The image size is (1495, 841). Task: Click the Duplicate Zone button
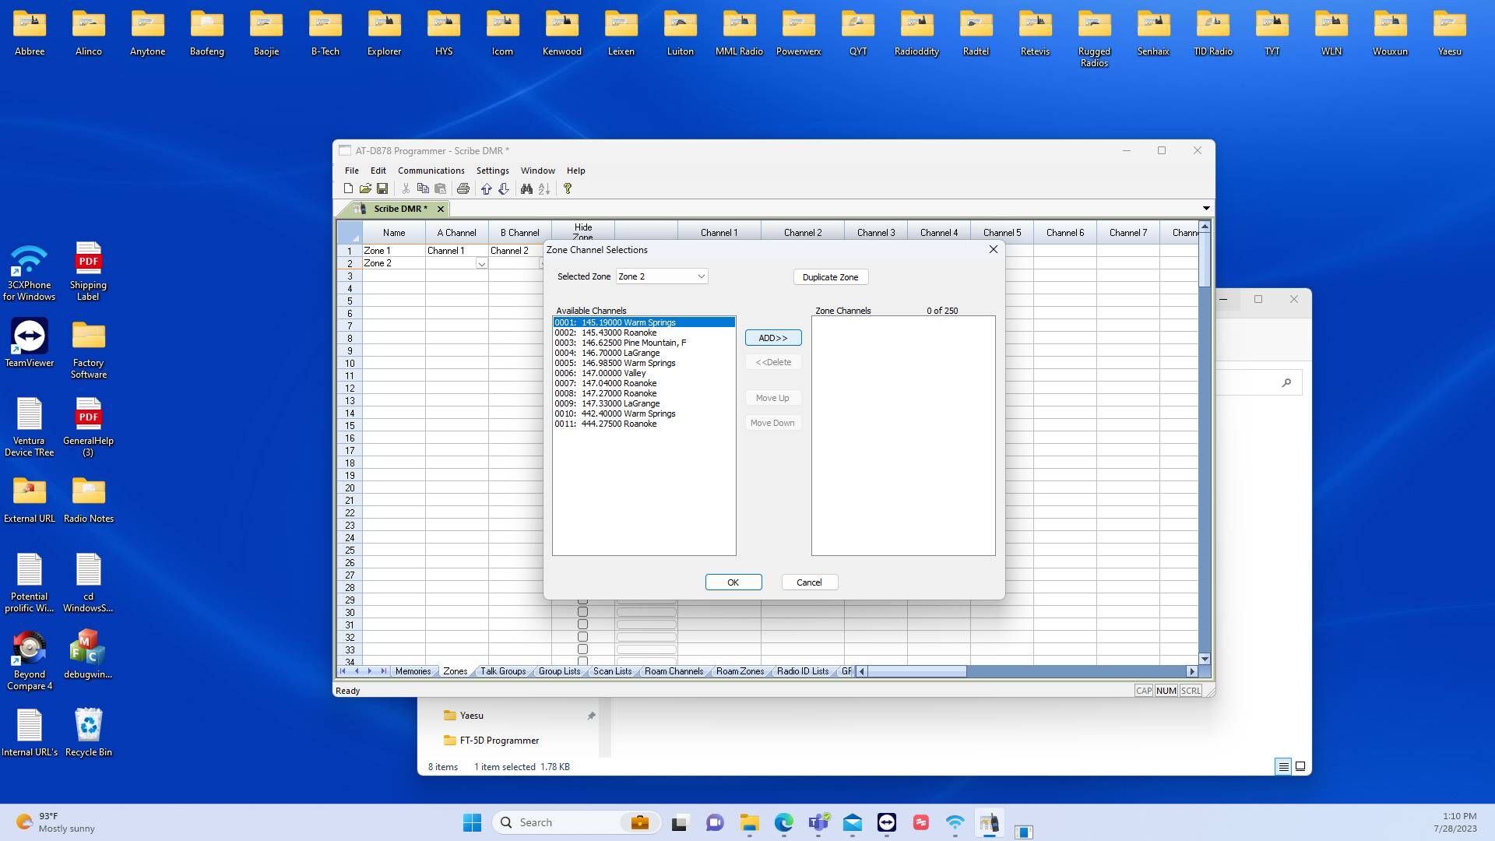[x=831, y=277]
